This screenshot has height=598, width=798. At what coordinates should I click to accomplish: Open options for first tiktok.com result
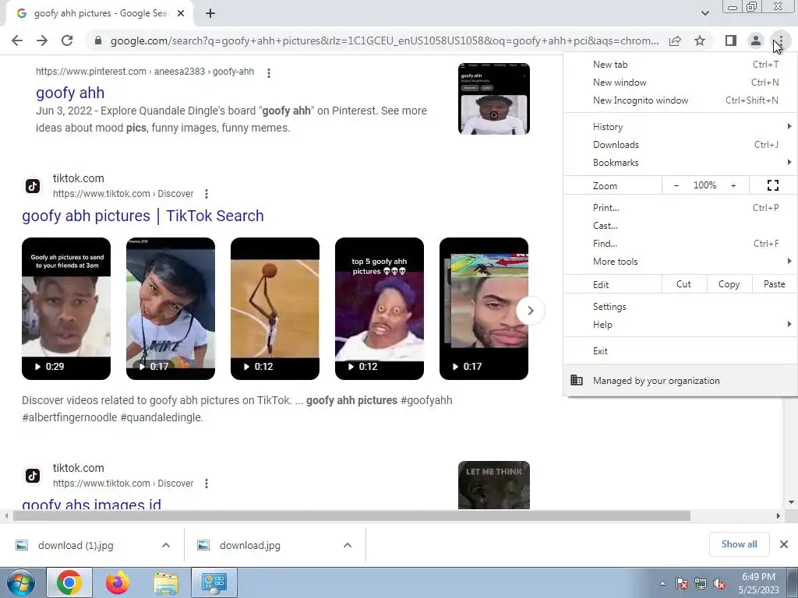point(206,194)
